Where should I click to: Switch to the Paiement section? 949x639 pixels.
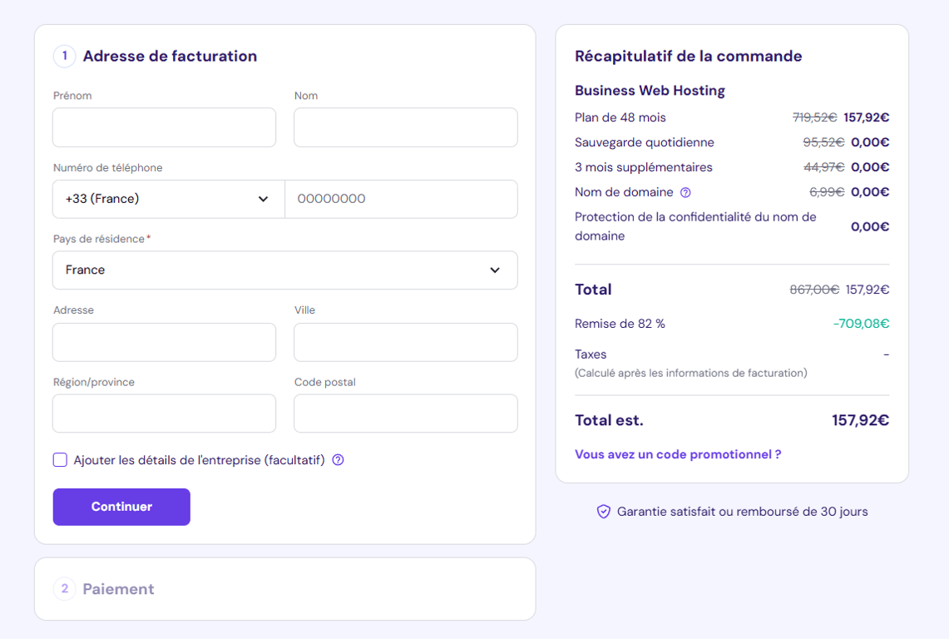117,588
